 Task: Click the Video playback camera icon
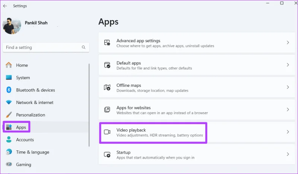pos(107,132)
